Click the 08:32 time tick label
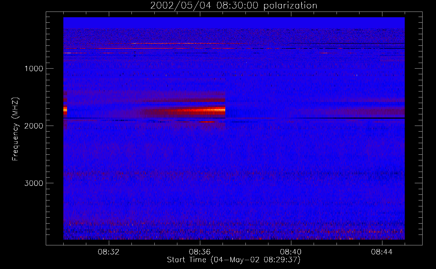 point(109,252)
